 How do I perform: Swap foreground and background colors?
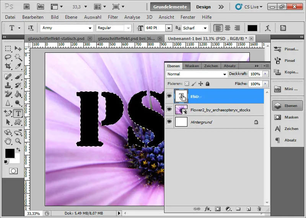click(x=18, y=150)
